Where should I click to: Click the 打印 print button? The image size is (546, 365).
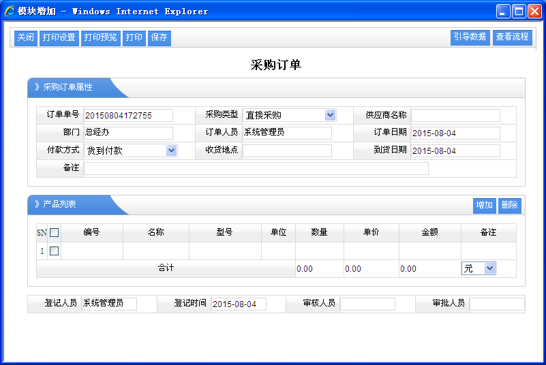pos(134,37)
